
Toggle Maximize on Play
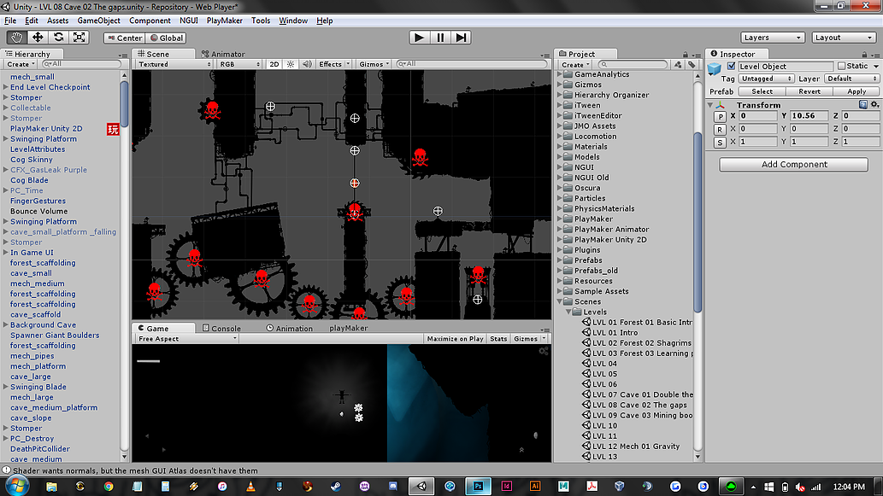[455, 339]
